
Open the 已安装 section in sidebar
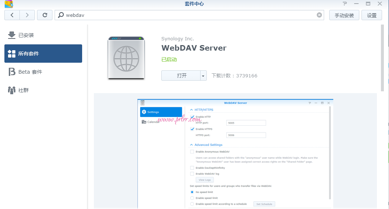click(26, 35)
